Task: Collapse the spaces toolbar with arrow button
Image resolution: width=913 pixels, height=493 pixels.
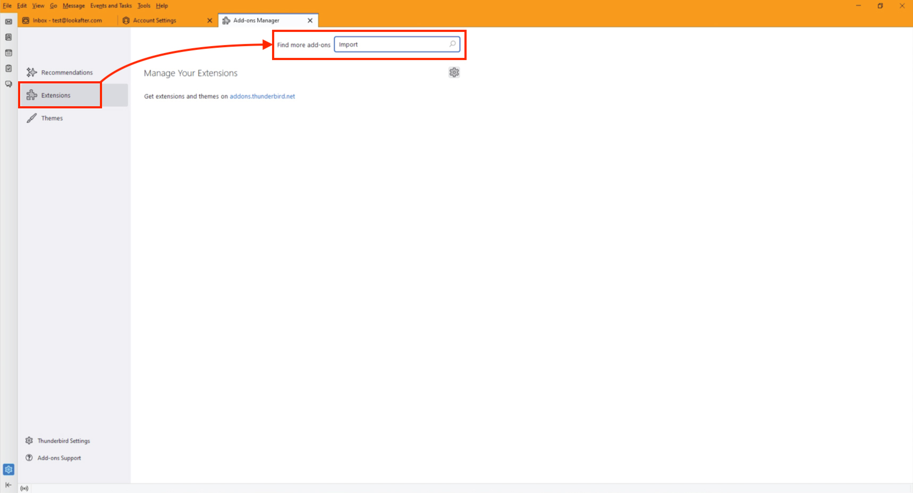Action: pyautogui.click(x=9, y=484)
